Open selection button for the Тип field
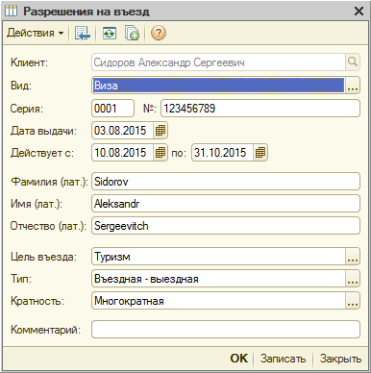The height and width of the screenshot is (373, 371). click(x=353, y=279)
